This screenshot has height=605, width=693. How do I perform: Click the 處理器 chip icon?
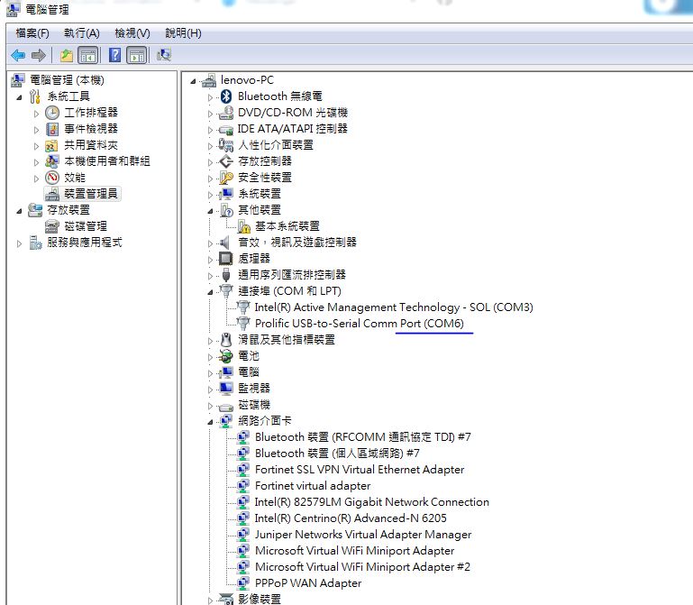(226, 259)
